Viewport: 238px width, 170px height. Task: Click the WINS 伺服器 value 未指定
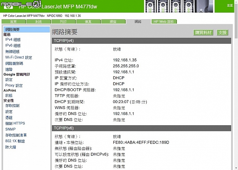pos(119,108)
